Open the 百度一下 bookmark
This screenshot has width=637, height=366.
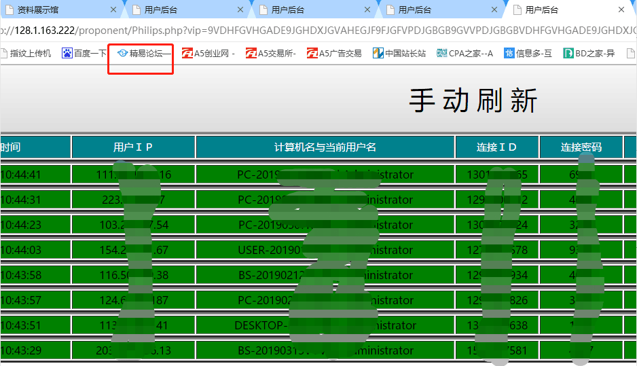[x=84, y=53]
